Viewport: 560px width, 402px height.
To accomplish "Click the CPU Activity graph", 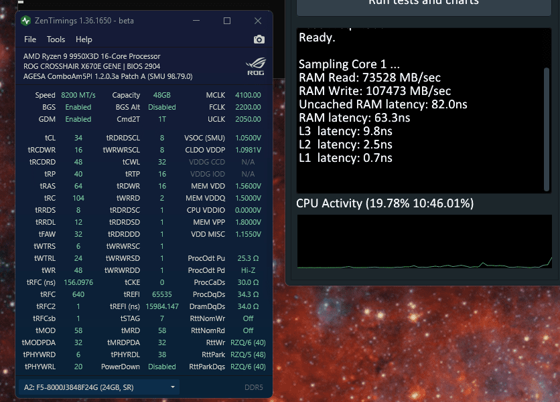I will coord(425,243).
